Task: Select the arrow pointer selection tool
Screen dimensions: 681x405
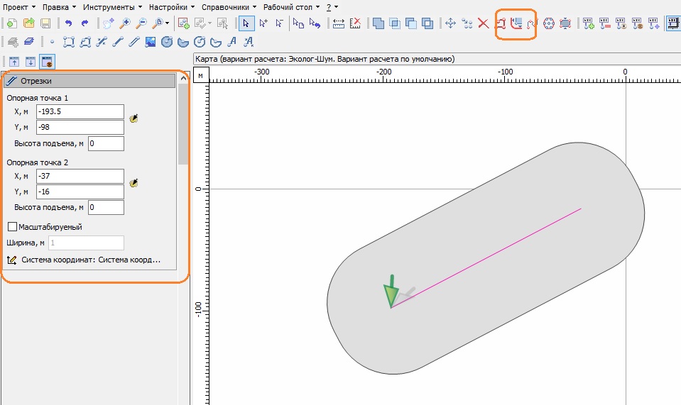Action: pyautogui.click(x=246, y=23)
